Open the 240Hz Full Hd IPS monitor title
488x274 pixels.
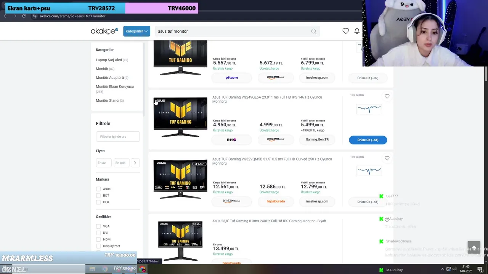click(x=269, y=221)
